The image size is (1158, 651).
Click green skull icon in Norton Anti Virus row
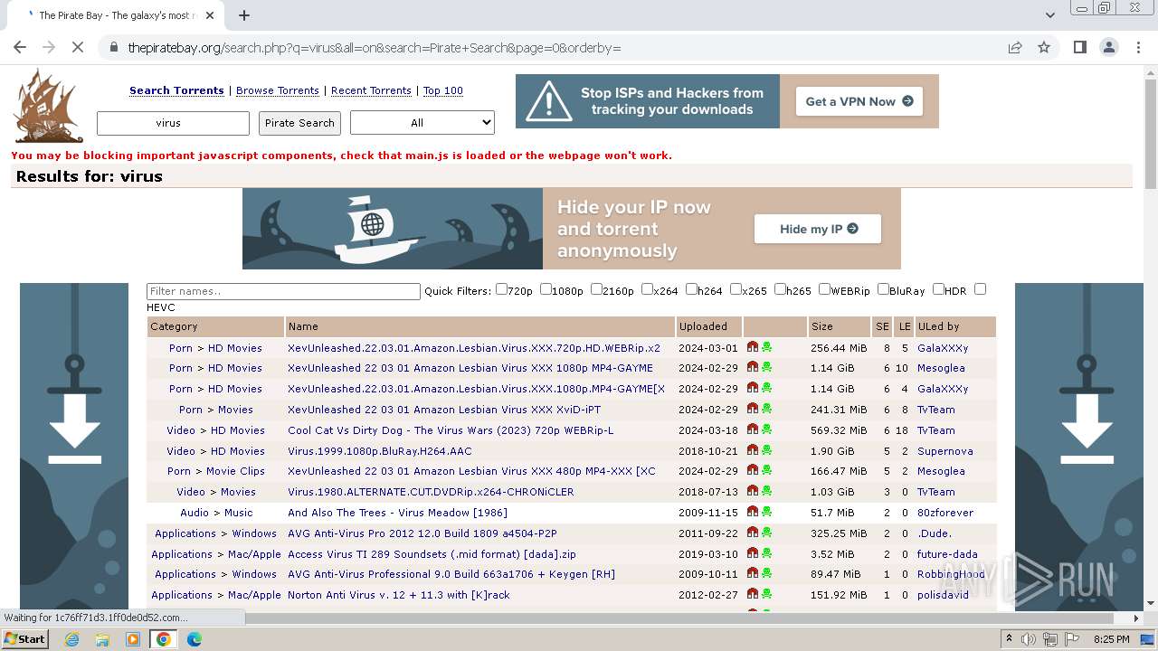767,594
